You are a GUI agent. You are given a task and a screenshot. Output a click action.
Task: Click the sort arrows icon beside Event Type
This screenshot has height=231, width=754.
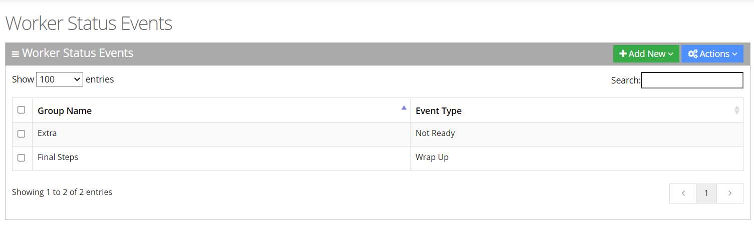(736, 110)
